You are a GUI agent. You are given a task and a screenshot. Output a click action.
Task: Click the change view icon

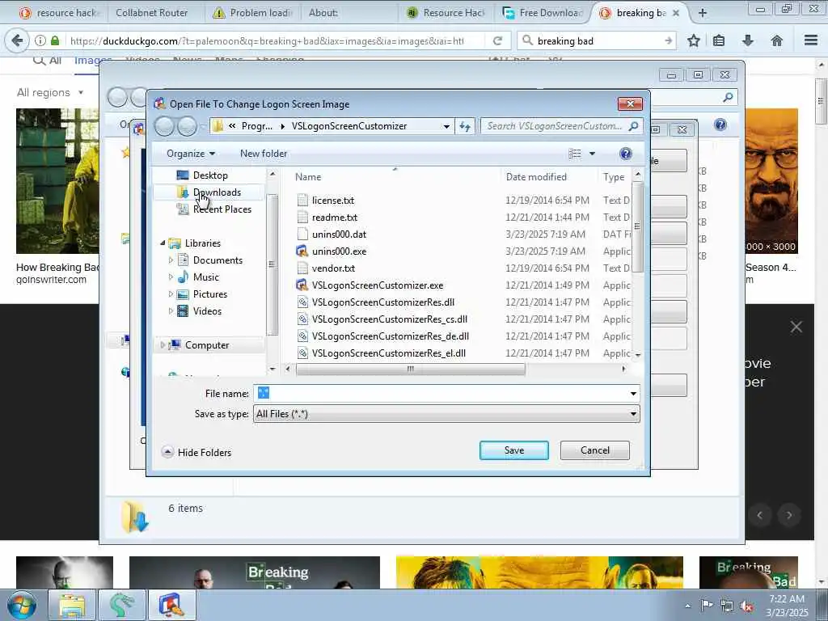tap(575, 153)
